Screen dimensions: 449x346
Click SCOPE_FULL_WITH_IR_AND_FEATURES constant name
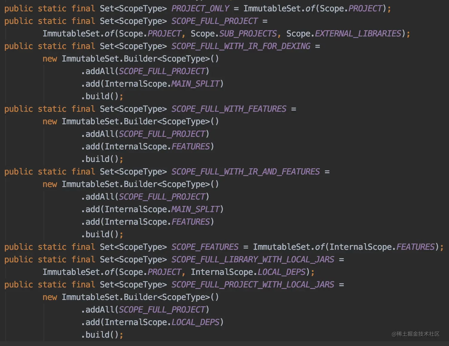[x=245, y=172]
